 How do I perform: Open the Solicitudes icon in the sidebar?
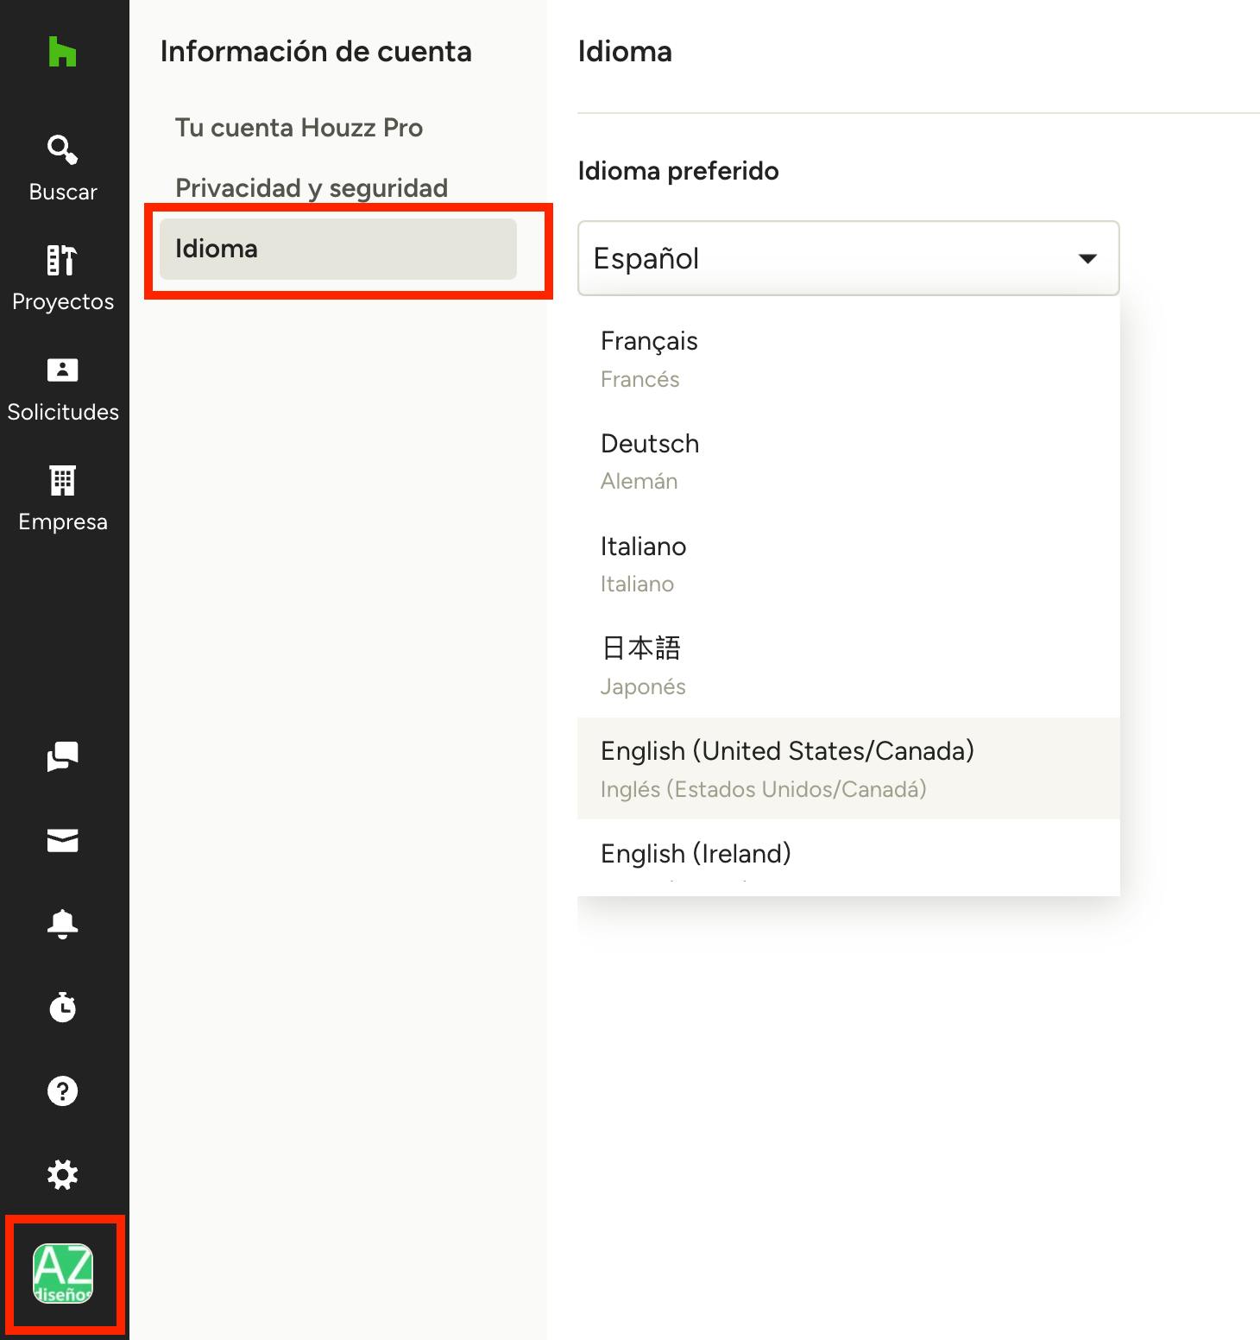(x=62, y=370)
